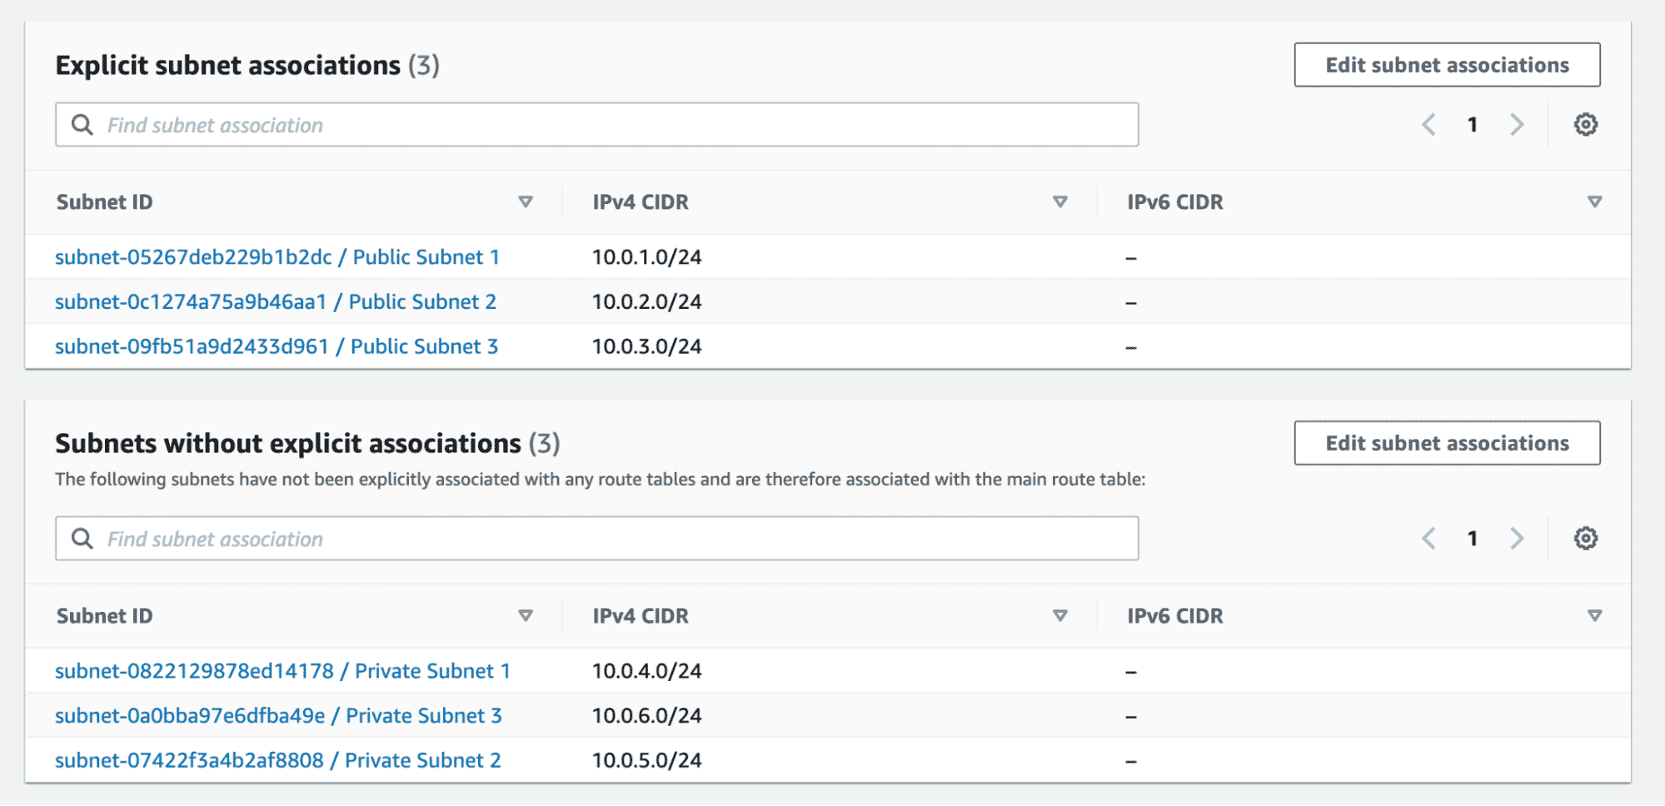Click the search magnifier in the top find field
Viewport: 1665px width, 806px height.
(82, 124)
